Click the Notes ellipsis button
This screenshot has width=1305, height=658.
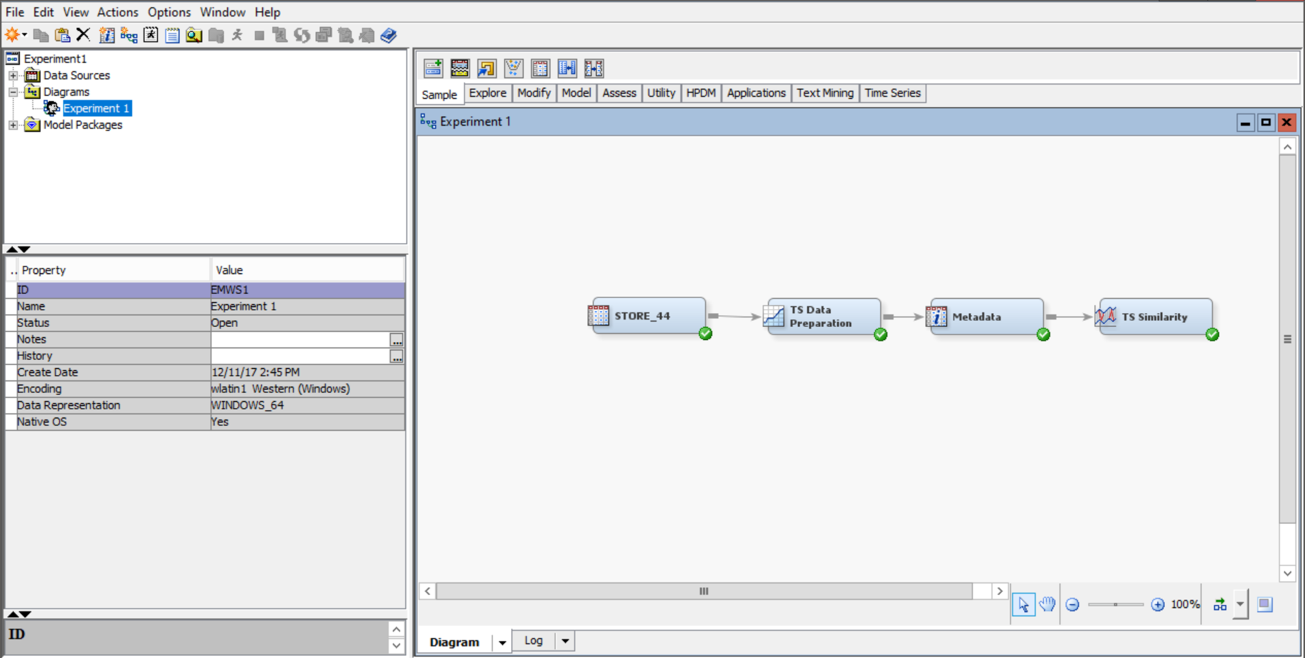(396, 340)
